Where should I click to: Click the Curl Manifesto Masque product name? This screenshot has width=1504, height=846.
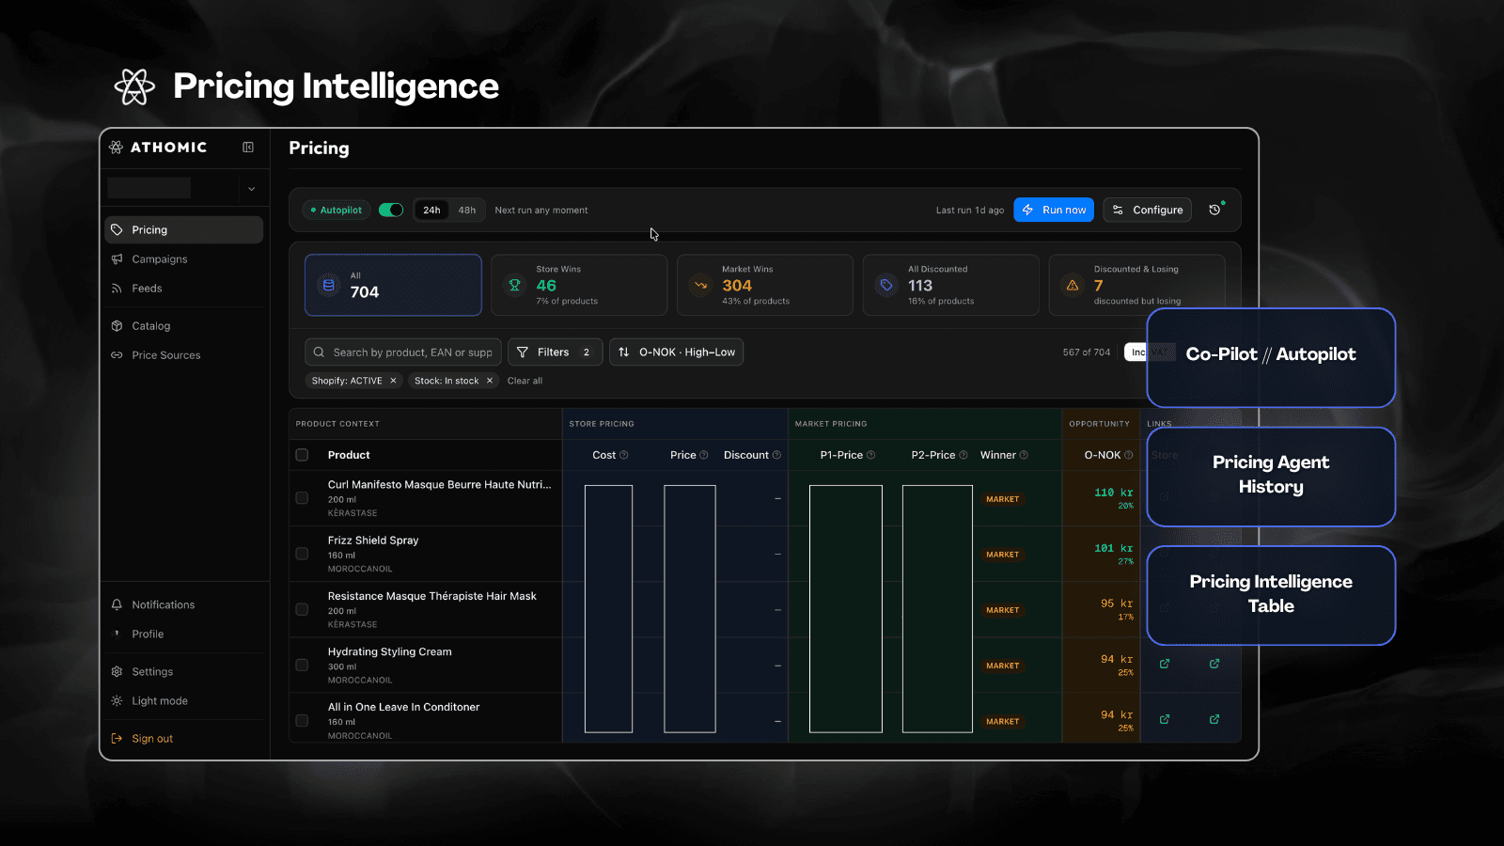coord(439,485)
